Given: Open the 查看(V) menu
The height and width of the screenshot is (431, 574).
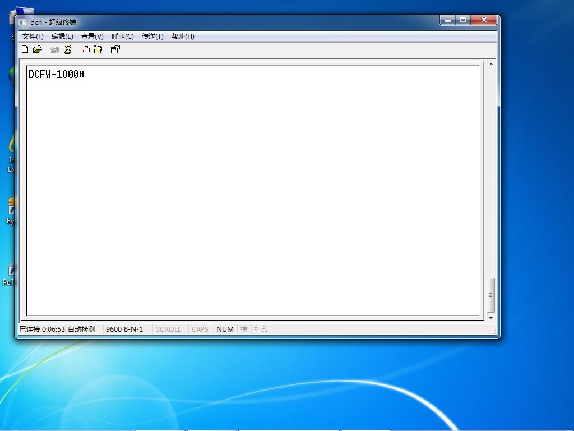Looking at the screenshot, I should pos(92,36).
